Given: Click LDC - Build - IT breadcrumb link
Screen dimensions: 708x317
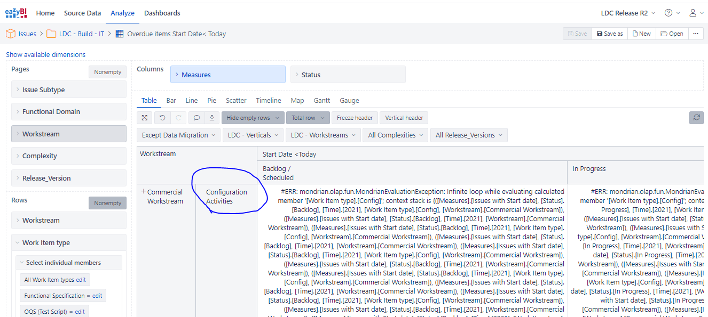Looking at the screenshot, I should (x=82, y=34).
